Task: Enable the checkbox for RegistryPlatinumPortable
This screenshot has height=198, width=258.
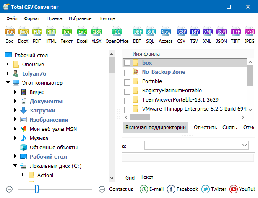Action: [128, 91]
